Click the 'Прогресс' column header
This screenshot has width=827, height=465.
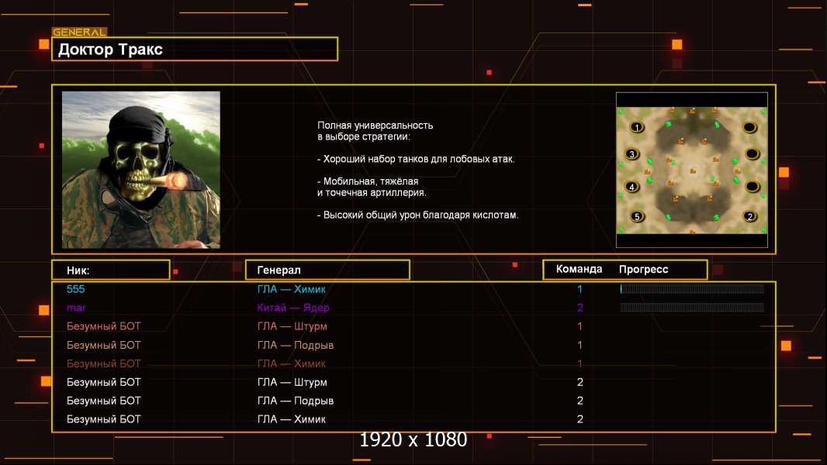click(643, 269)
